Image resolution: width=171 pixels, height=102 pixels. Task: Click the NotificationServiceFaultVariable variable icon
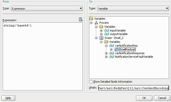tap(112, 57)
